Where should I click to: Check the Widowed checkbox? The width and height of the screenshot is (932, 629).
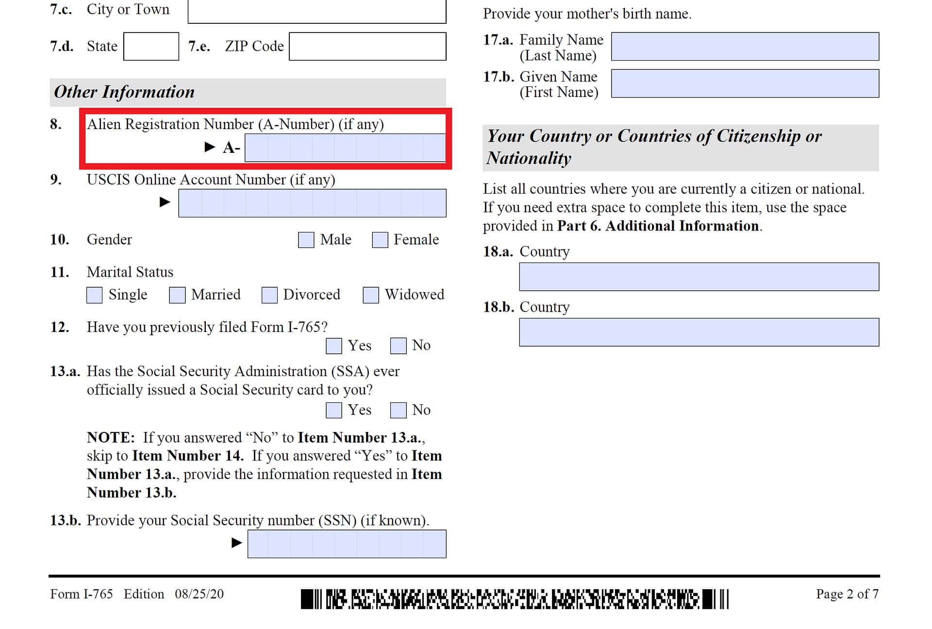tap(371, 295)
